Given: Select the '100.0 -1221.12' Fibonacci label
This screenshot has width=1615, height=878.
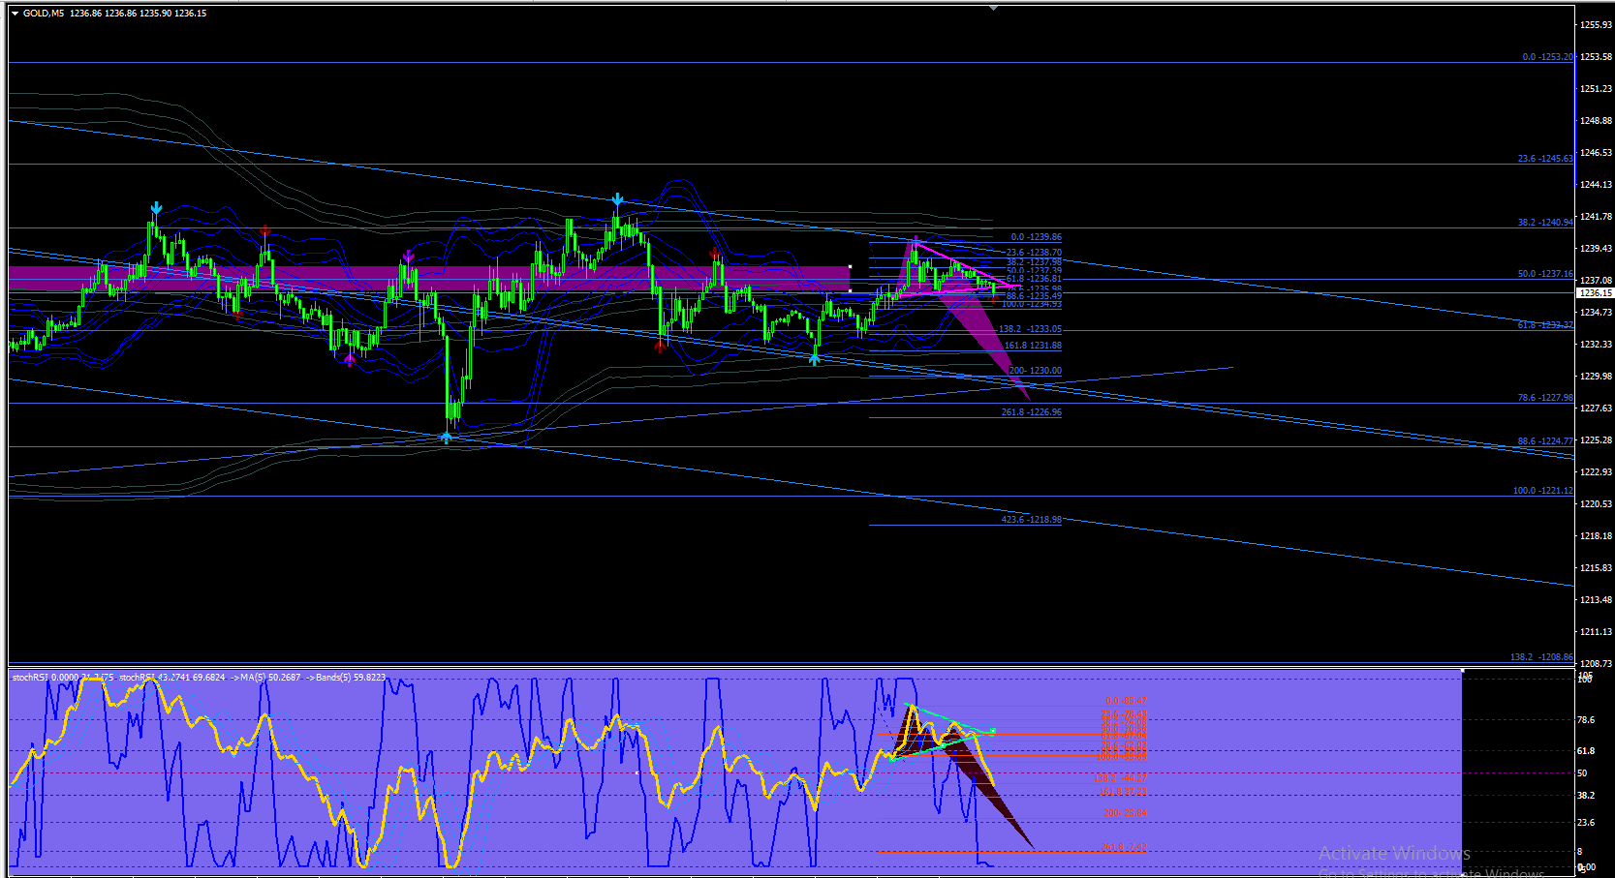Looking at the screenshot, I should coord(1543,491).
